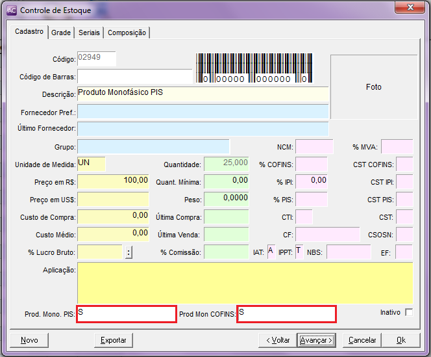
Task: Confirm with the Ok button
Action: coord(401,340)
